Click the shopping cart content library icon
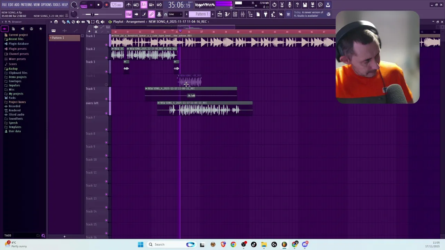 click(x=288, y=14)
